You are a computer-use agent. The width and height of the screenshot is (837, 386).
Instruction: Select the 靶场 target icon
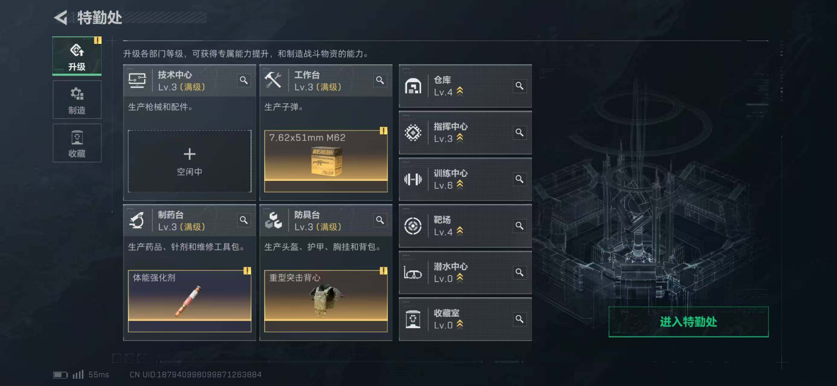pyautogui.click(x=413, y=226)
